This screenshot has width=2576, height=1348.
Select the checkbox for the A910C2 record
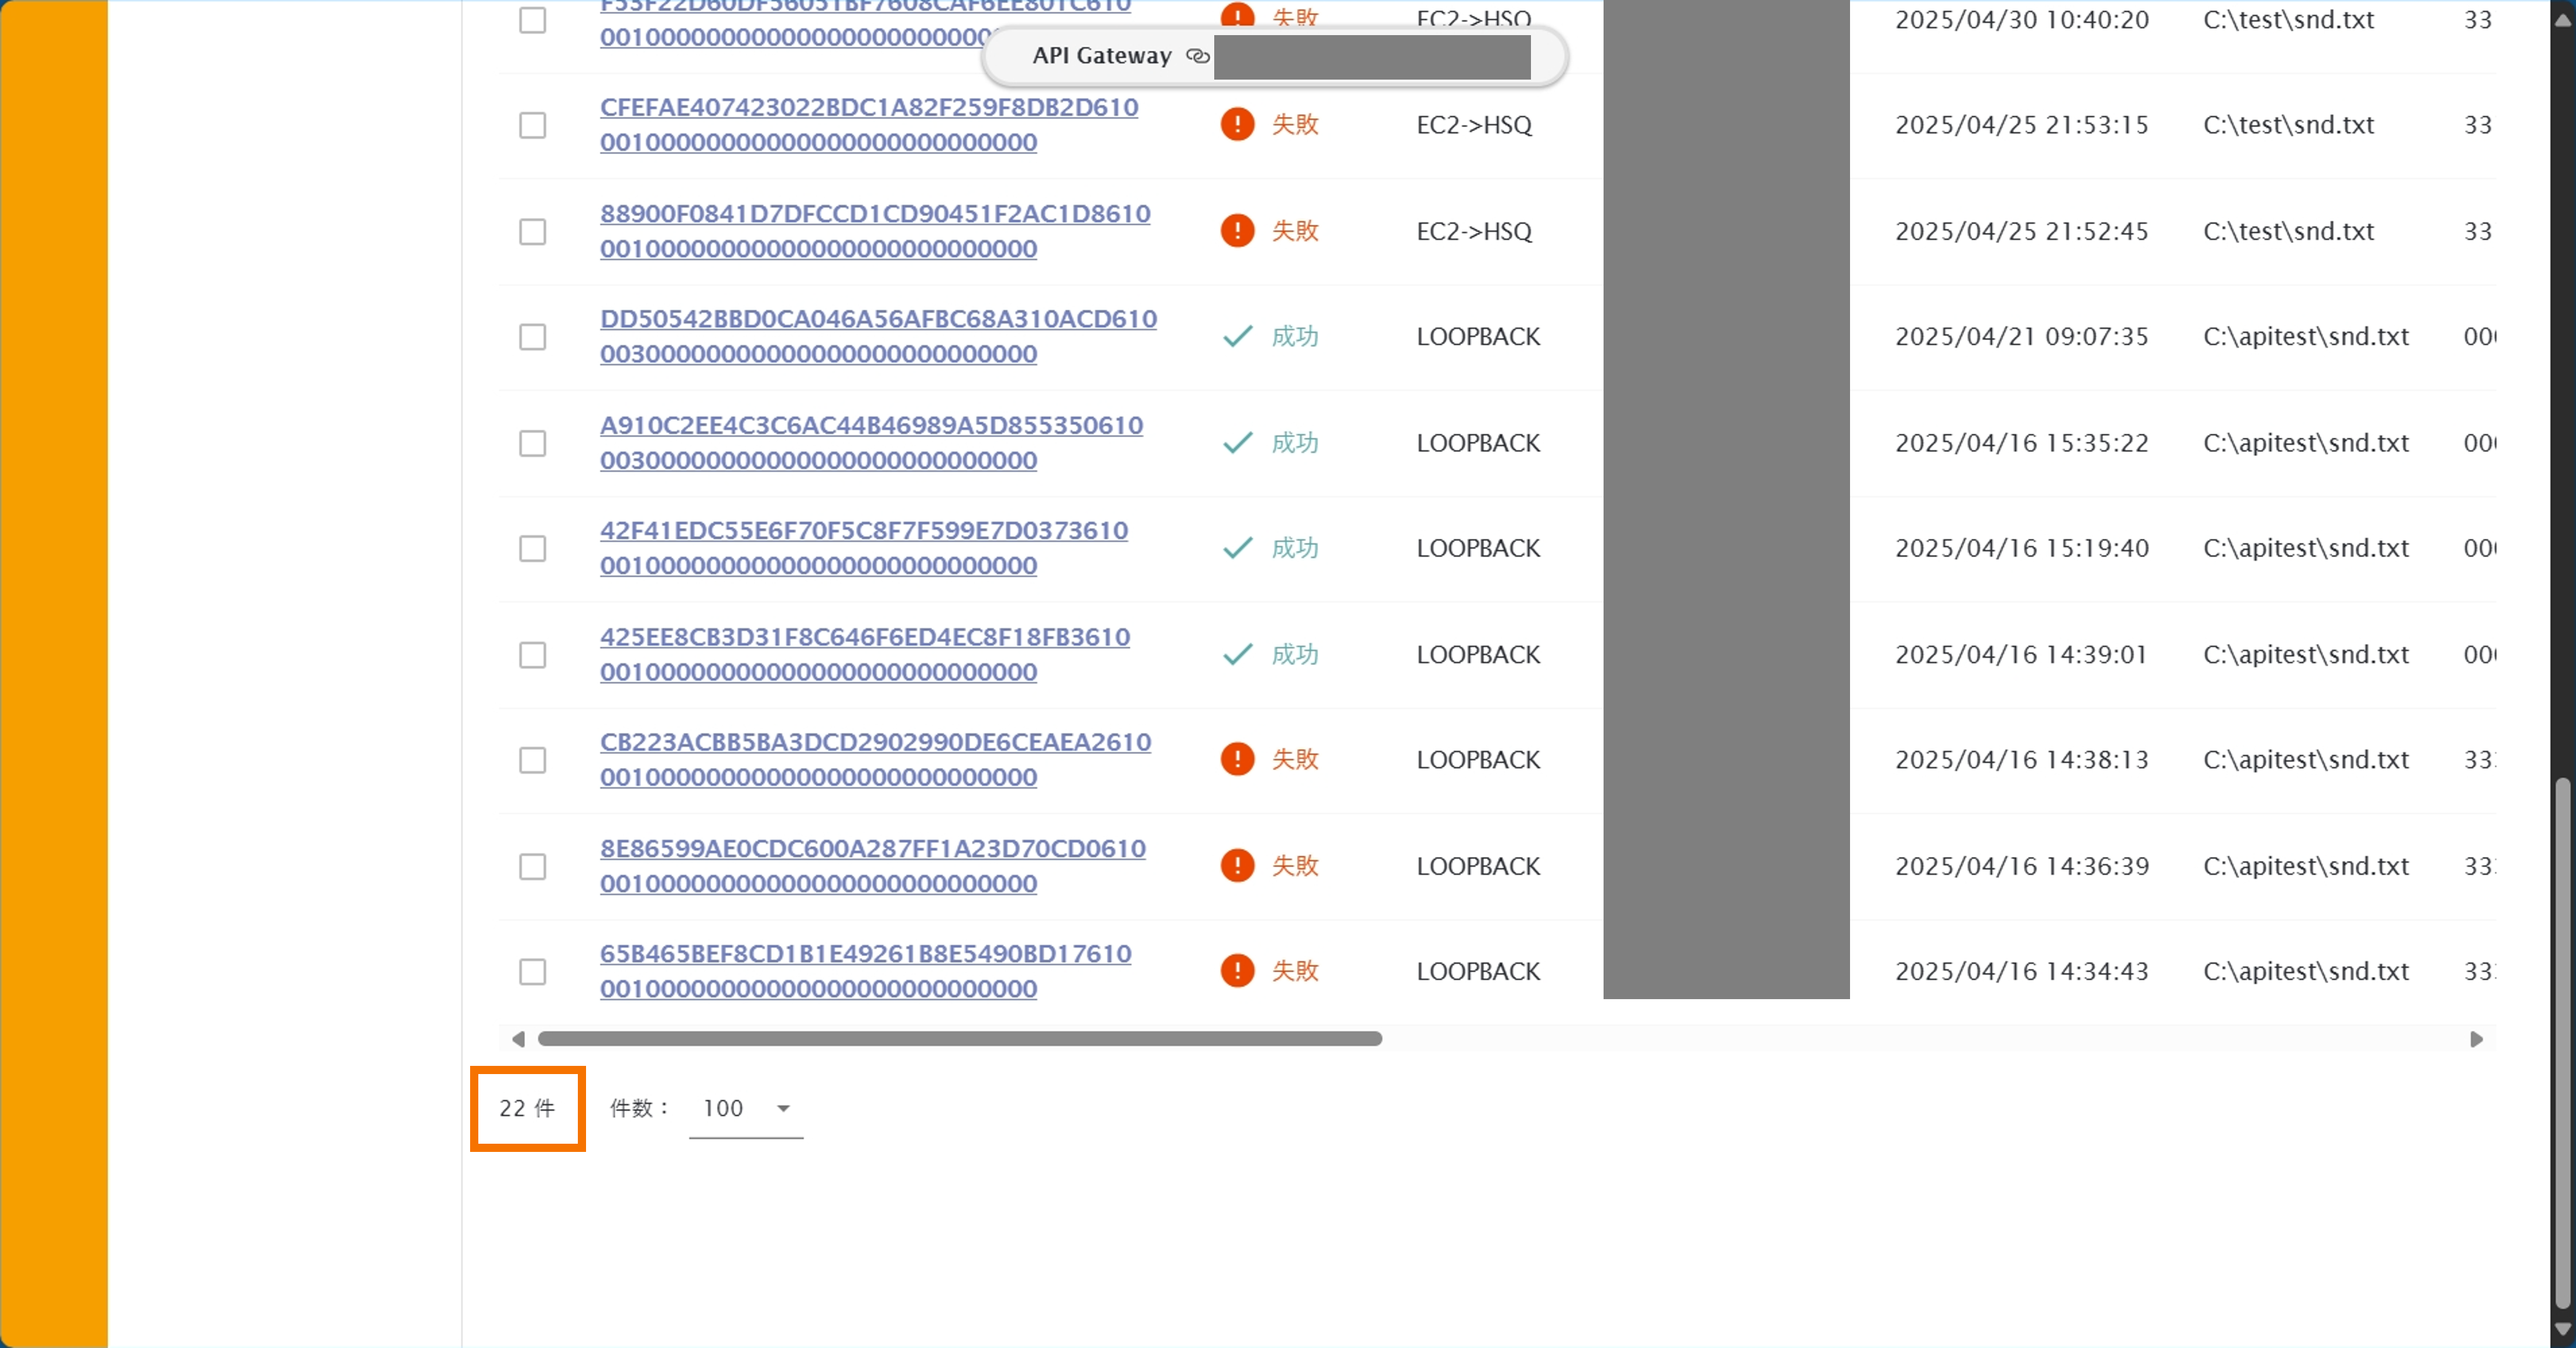click(533, 443)
